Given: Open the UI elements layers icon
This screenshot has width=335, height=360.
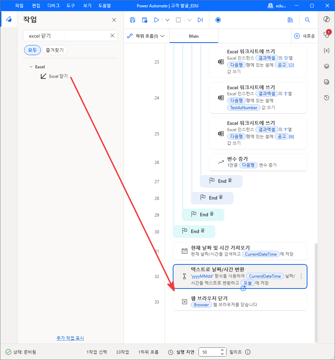Looking at the screenshot, I should (327, 66).
